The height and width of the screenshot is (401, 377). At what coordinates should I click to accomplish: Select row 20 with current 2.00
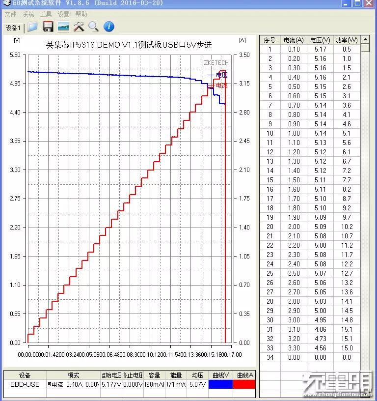[310, 227]
